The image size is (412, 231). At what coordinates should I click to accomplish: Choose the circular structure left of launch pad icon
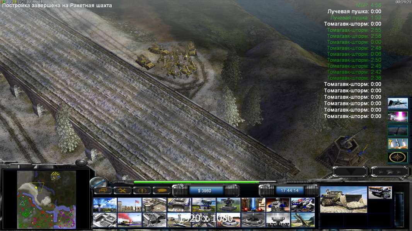pyautogui.click(x=204, y=219)
